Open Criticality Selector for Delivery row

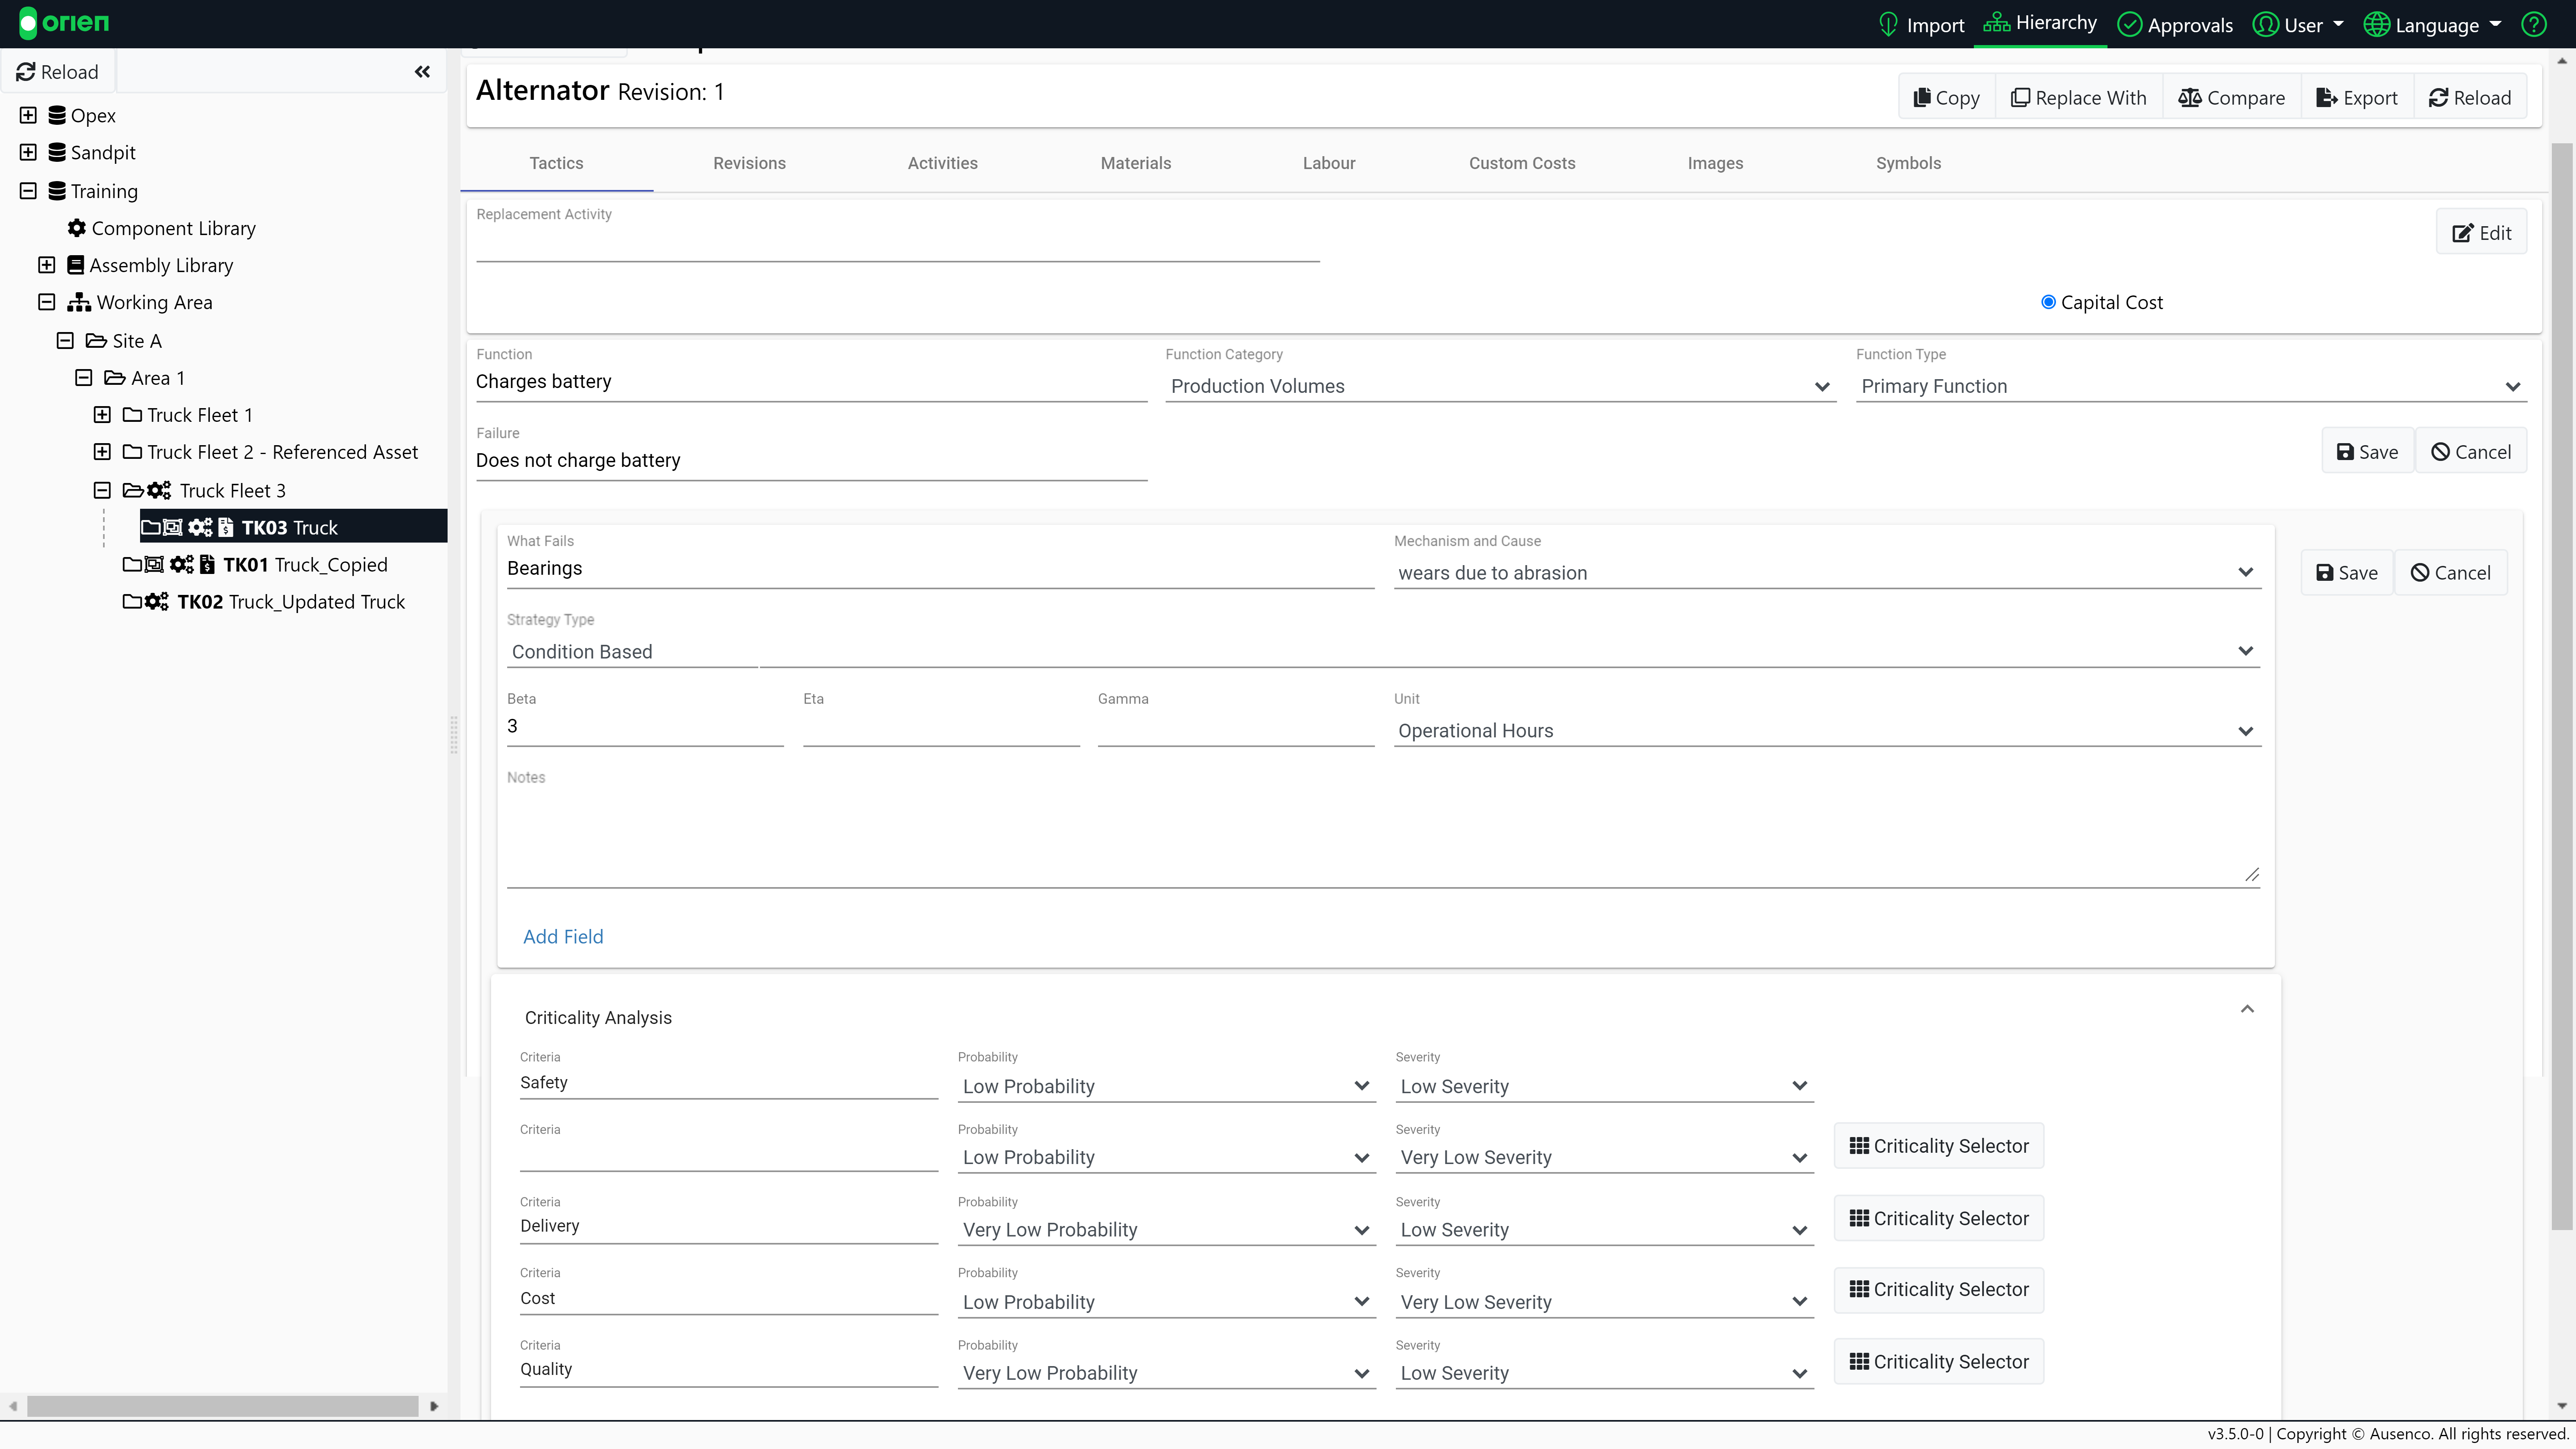(x=1938, y=1218)
